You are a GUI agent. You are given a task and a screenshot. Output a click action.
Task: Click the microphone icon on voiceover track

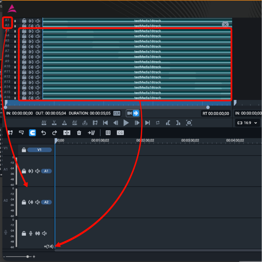click(x=31, y=233)
